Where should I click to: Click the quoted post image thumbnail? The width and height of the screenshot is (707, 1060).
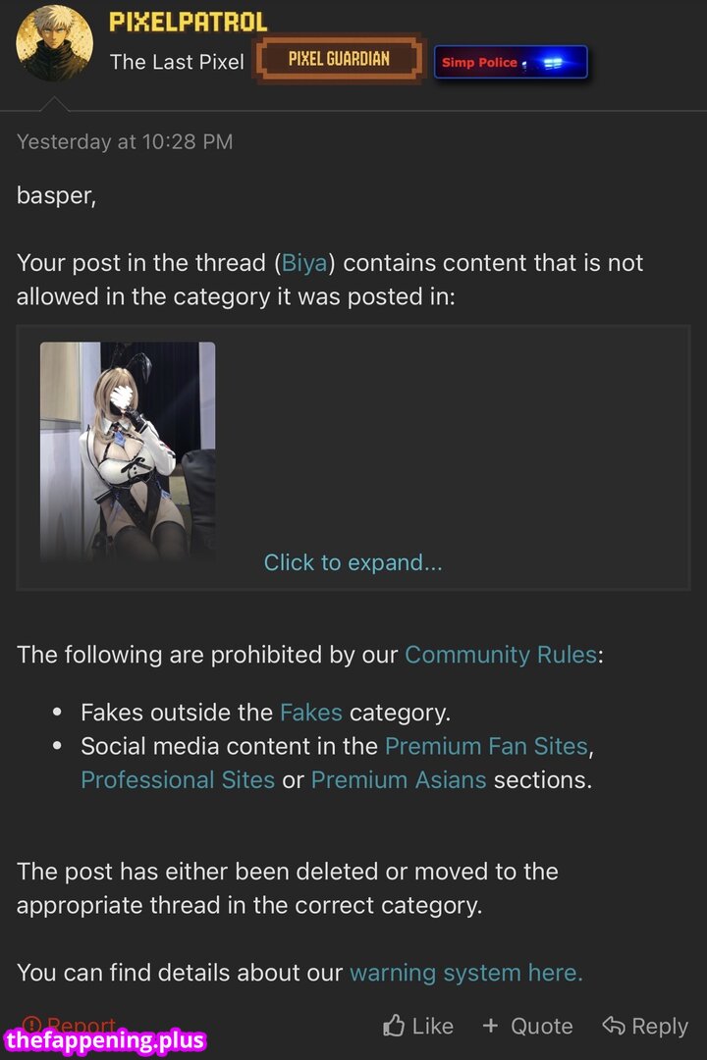click(128, 451)
